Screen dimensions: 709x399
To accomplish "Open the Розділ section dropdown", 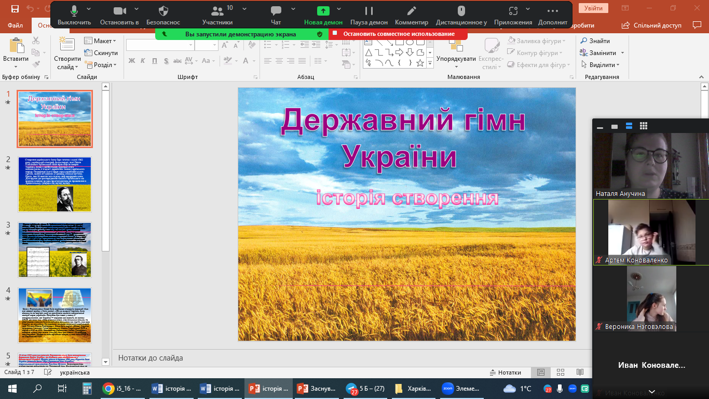I will (101, 65).
